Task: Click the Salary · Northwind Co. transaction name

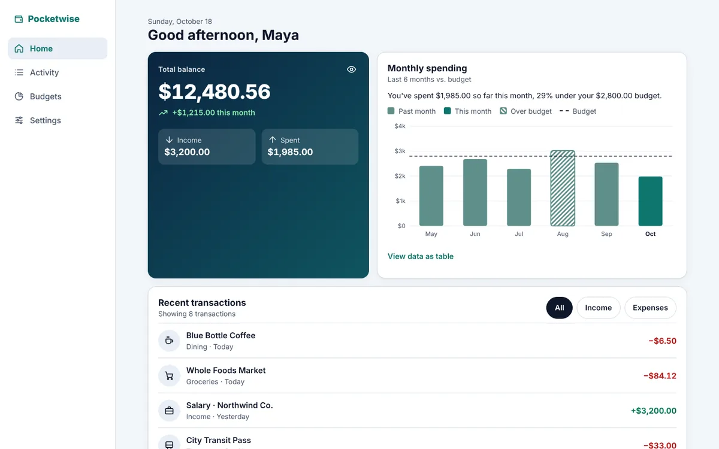Action: click(x=229, y=405)
